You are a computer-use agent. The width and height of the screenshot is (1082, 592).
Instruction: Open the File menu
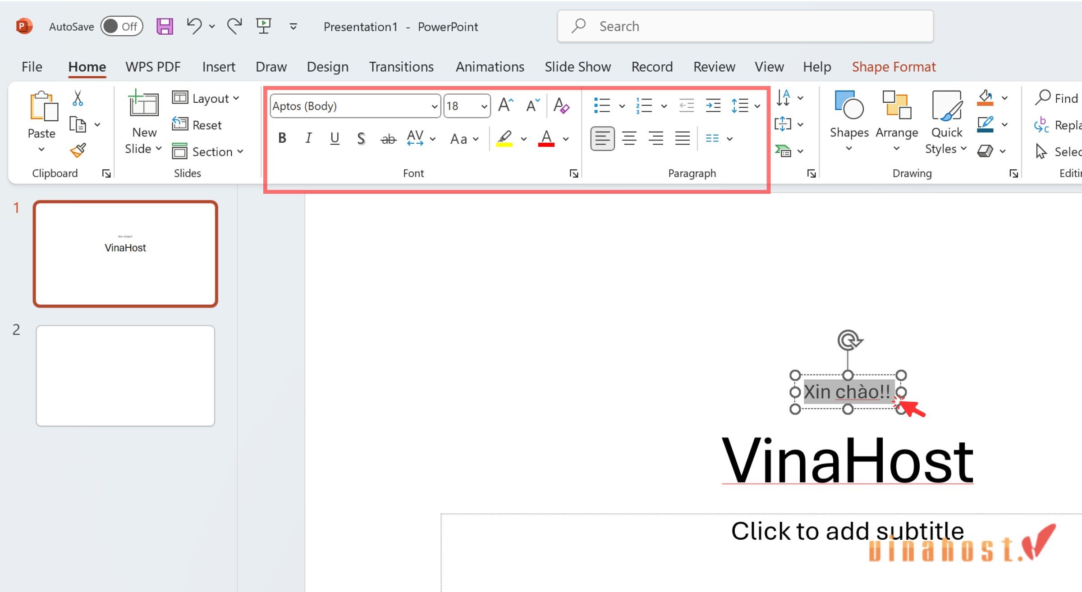(32, 67)
